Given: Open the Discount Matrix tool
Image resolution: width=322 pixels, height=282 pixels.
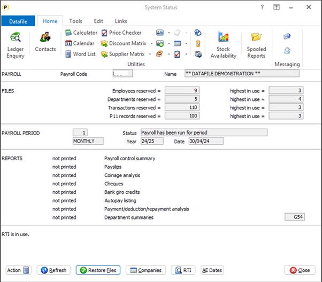Looking at the screenshot, I should click(124, 43).
